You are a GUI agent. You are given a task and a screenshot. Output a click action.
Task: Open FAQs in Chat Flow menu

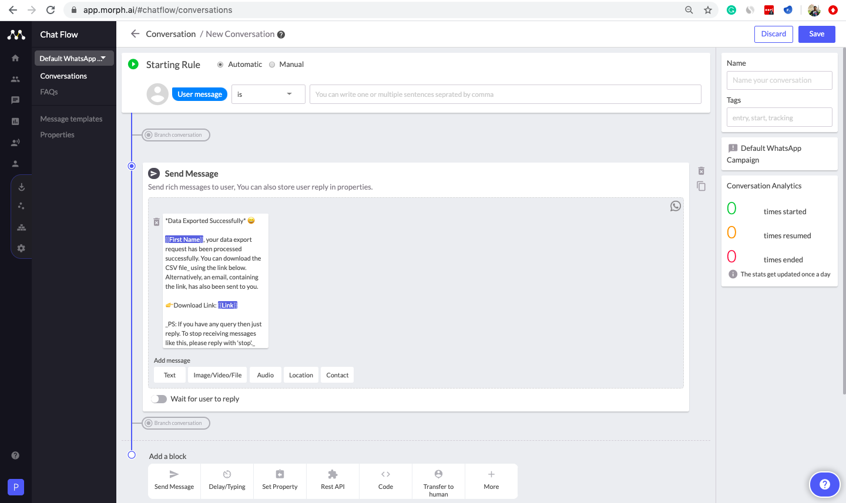pos(49,92)
